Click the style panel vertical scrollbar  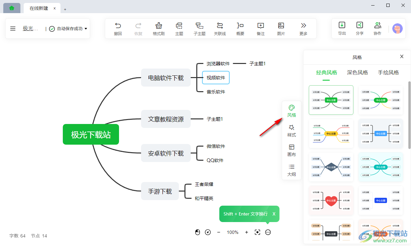coord(409,115)
